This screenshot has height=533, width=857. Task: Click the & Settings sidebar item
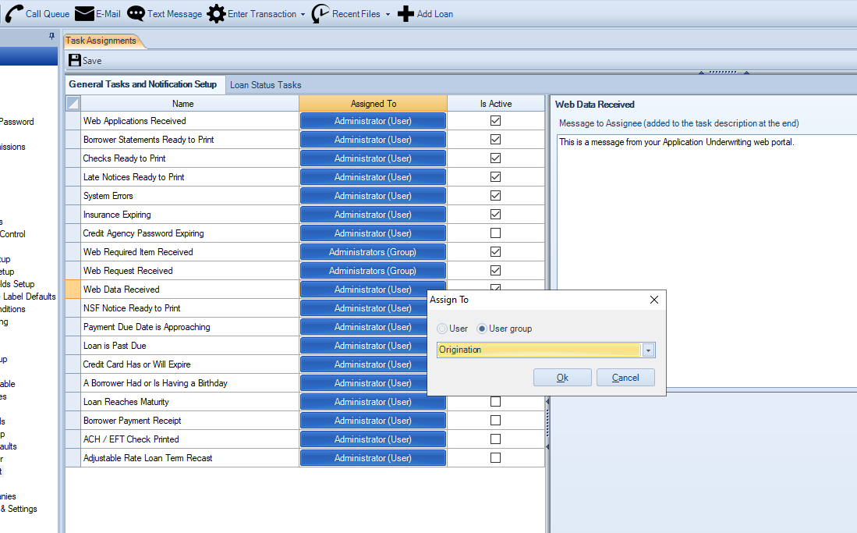click(x=19, y=509)
